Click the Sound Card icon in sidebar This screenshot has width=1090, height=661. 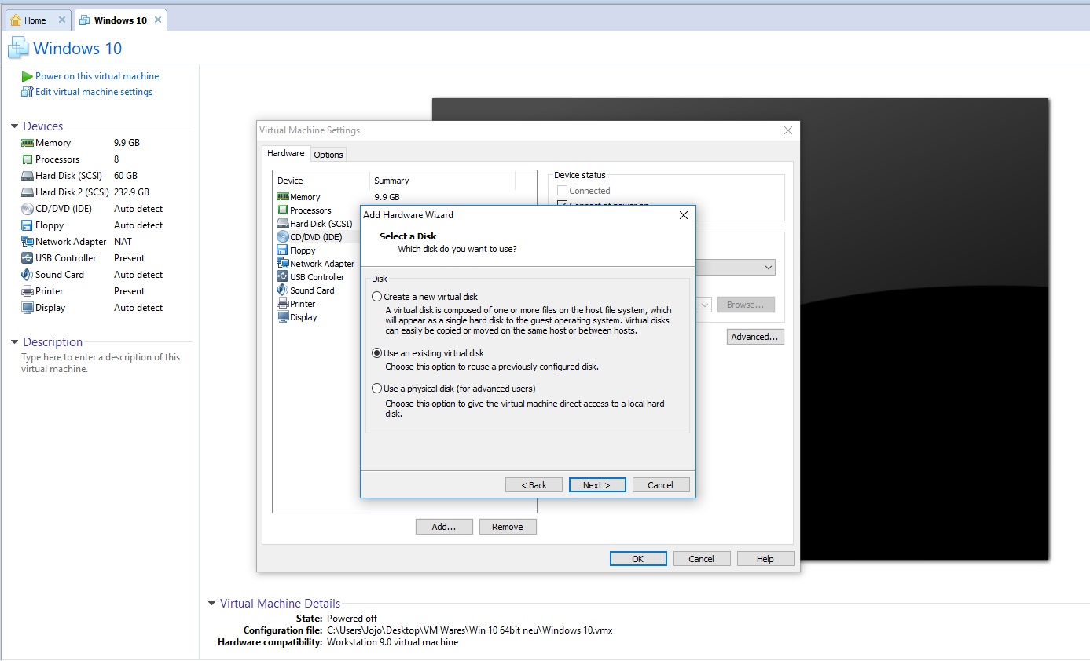pyautogui.click(x=28, y=275)
